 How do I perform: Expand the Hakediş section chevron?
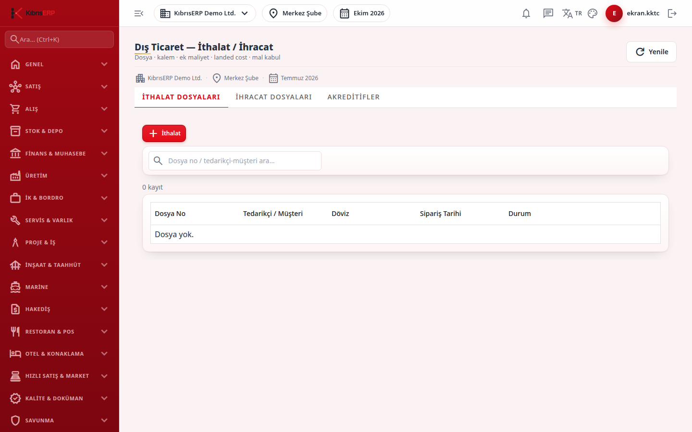(x=104, y=309)
